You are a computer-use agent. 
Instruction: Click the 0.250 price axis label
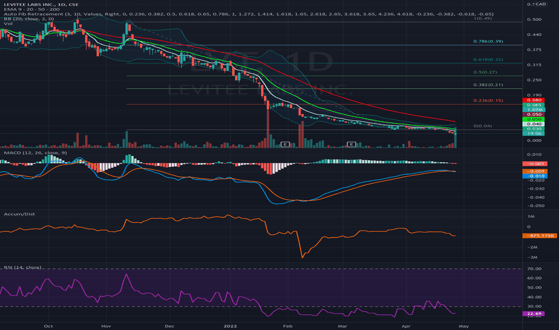(534, 80)
